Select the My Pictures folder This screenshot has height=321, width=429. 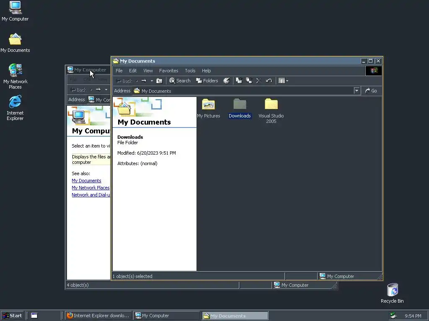[209, 109]
